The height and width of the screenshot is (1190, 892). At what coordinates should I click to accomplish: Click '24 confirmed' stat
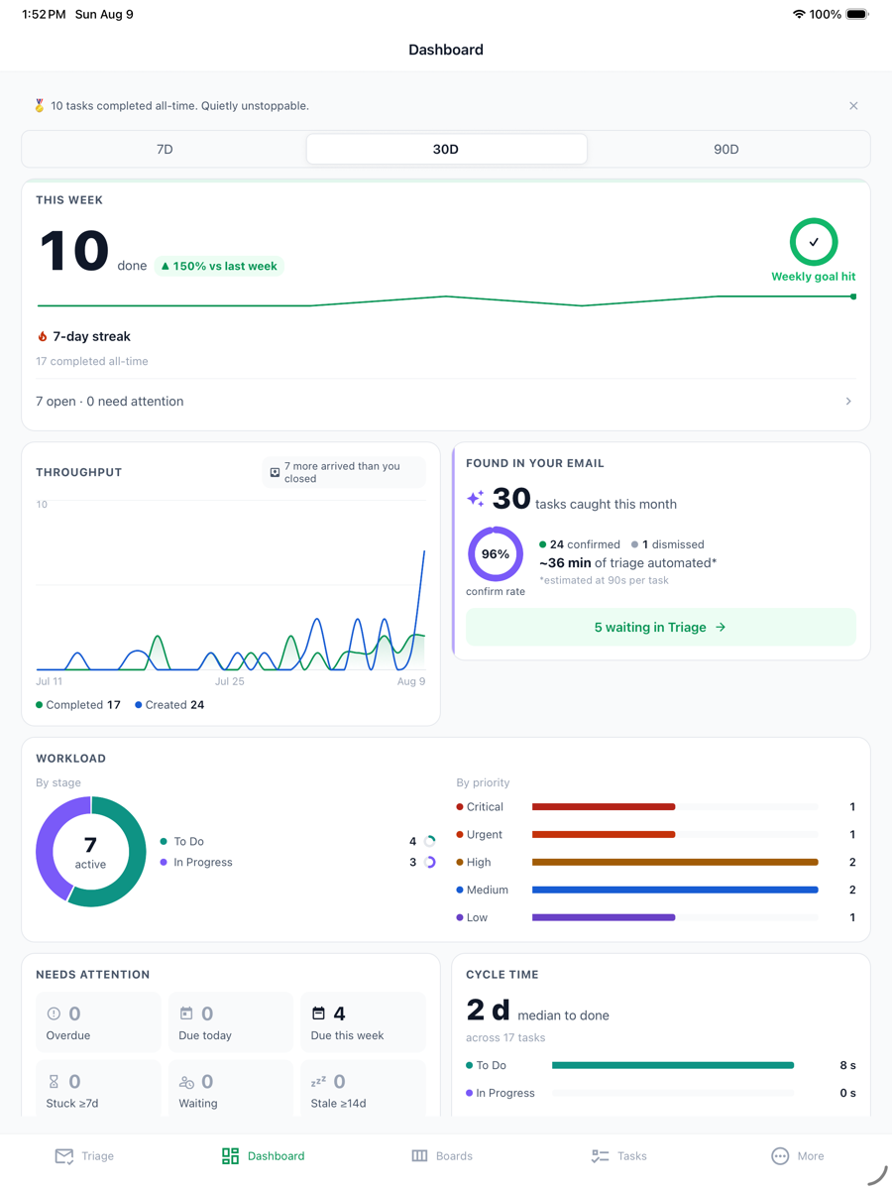[580, 544]
